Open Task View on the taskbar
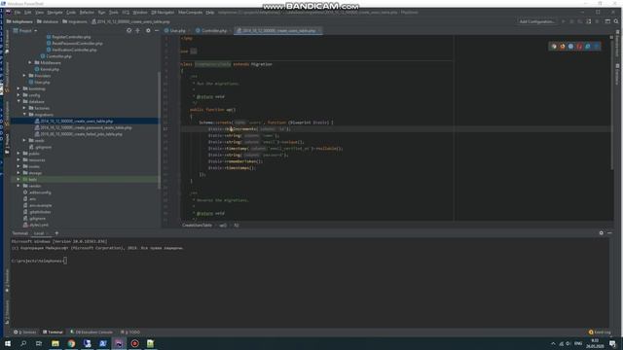623x350 pixels. pyautogui.click(x=39, y=343)
